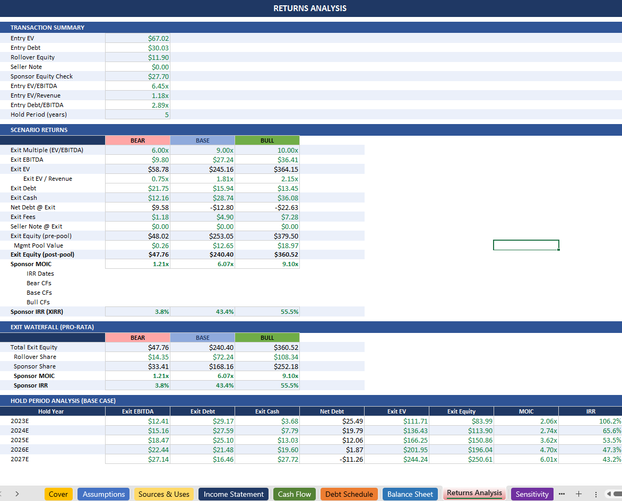
Task: Click Bear exit multiple 6.00x cell
Action: coord(137,150)
